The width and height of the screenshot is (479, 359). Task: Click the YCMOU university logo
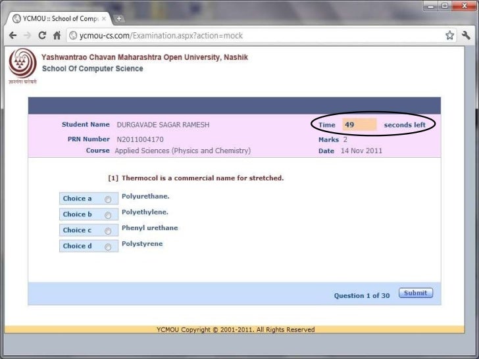point(22,66)
